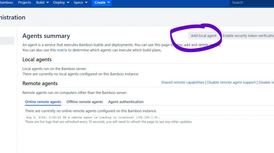Click the blue Create dropdown button
Viewport: 274px width, 153px height.
(x=102, y=3)
